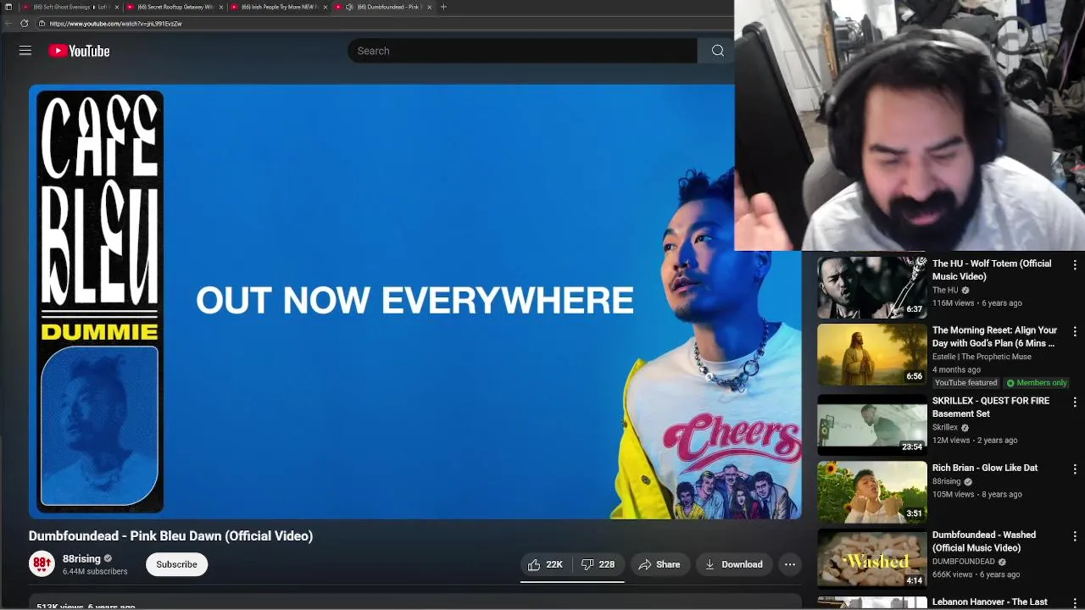Close the Soft Ghost Evenings tab
The height and width of the screenshot is (610, 1085).
pyautogui.click(x=117, y=7)
